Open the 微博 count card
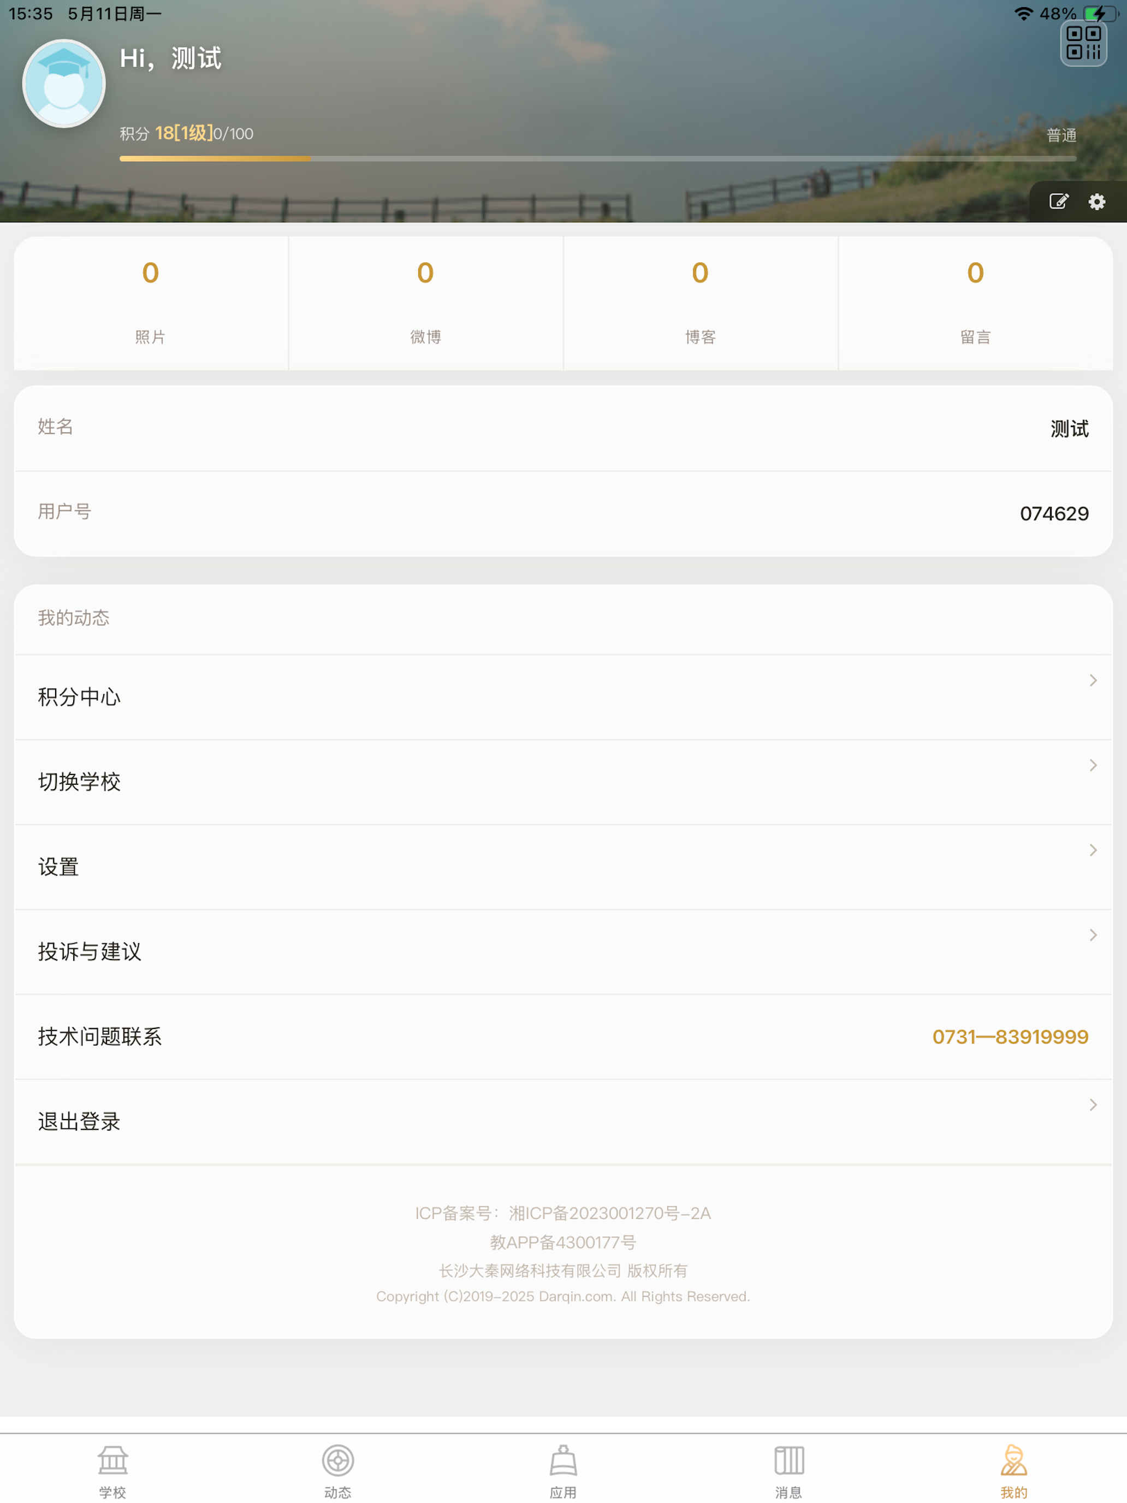This screenshot has width=1127, height=1503. [426, 303]
